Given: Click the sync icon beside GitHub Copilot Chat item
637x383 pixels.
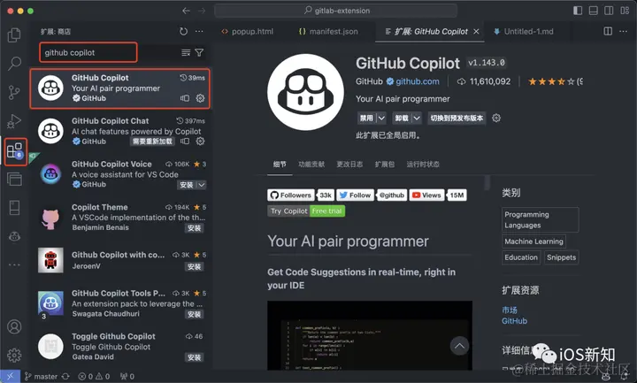Looking at the screenshot, I should tap(185, 141).
